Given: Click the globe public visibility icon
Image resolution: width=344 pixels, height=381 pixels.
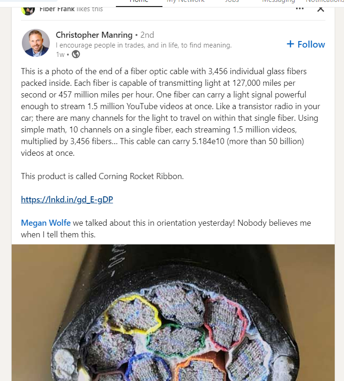Looking at the screenshot, I should 76,54.
